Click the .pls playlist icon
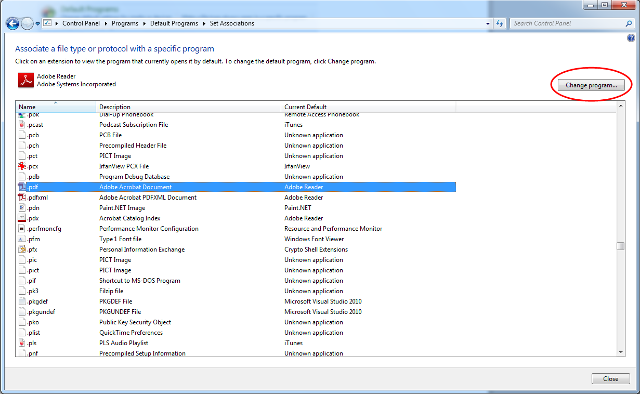Screen dimensions: 640x394 click(x=22, y=343)
